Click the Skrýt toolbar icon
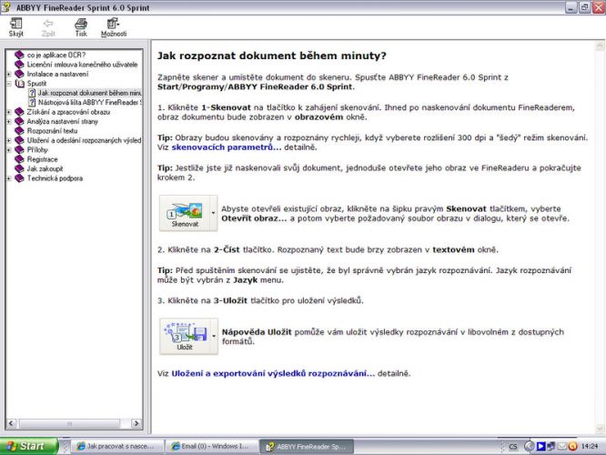 pyautogui.click(x=15, y=23)
